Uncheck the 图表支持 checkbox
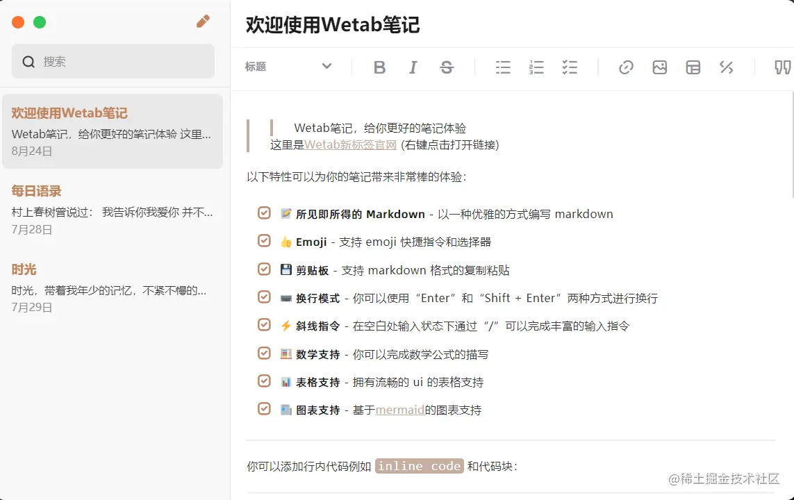The height and width of the screenshot is (500, 794). [264, 408]
